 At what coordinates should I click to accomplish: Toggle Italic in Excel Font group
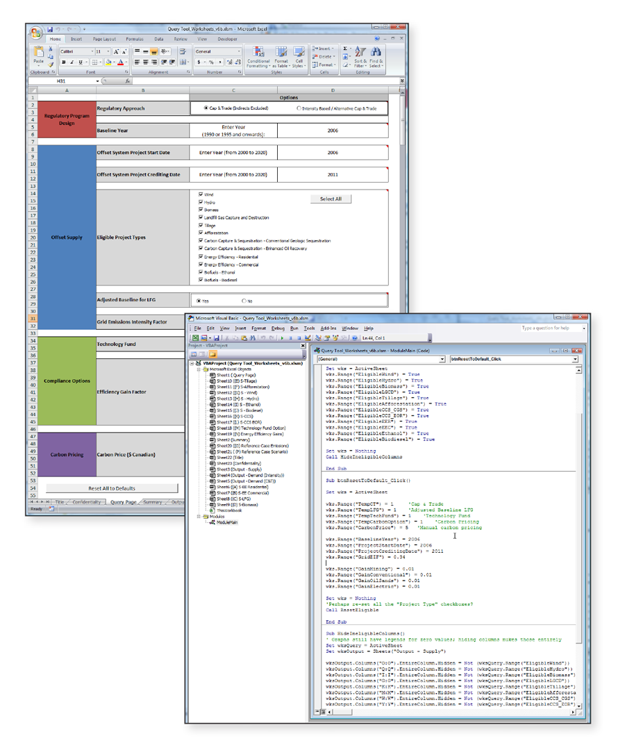(72, 63)
